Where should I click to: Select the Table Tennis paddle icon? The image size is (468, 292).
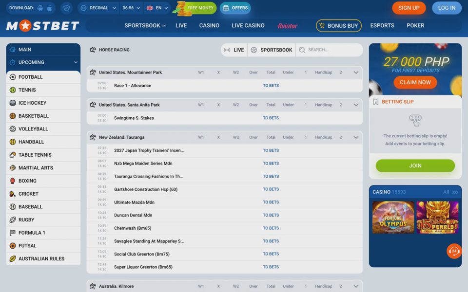click(13, 155)
